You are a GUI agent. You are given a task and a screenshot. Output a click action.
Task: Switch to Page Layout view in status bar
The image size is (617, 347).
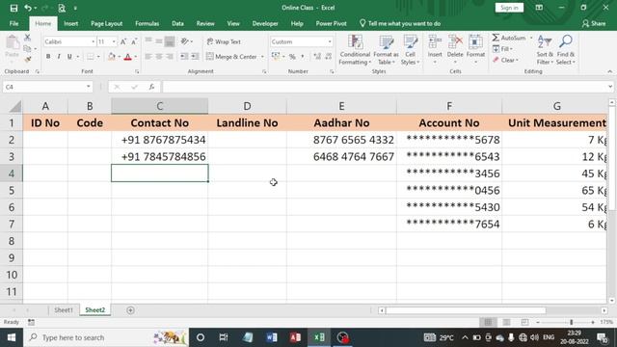[506, 322]
